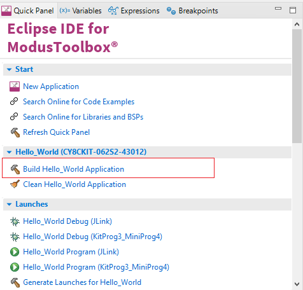Screen dimensions: 303x290
Task: Click the hammer icon beside Refresh Quick Panel
Action: (x=15, y=132)
